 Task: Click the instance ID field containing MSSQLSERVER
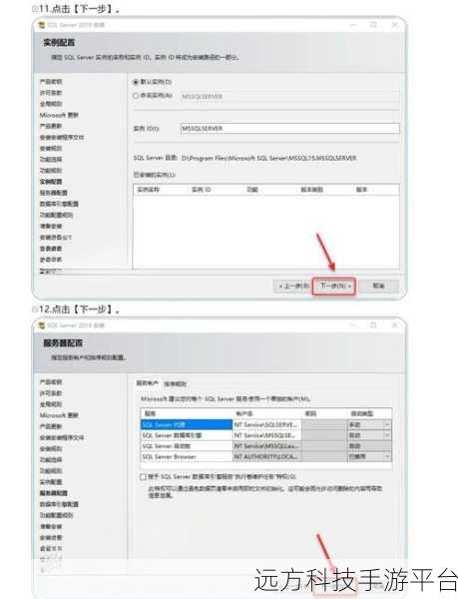coord(290,129)
